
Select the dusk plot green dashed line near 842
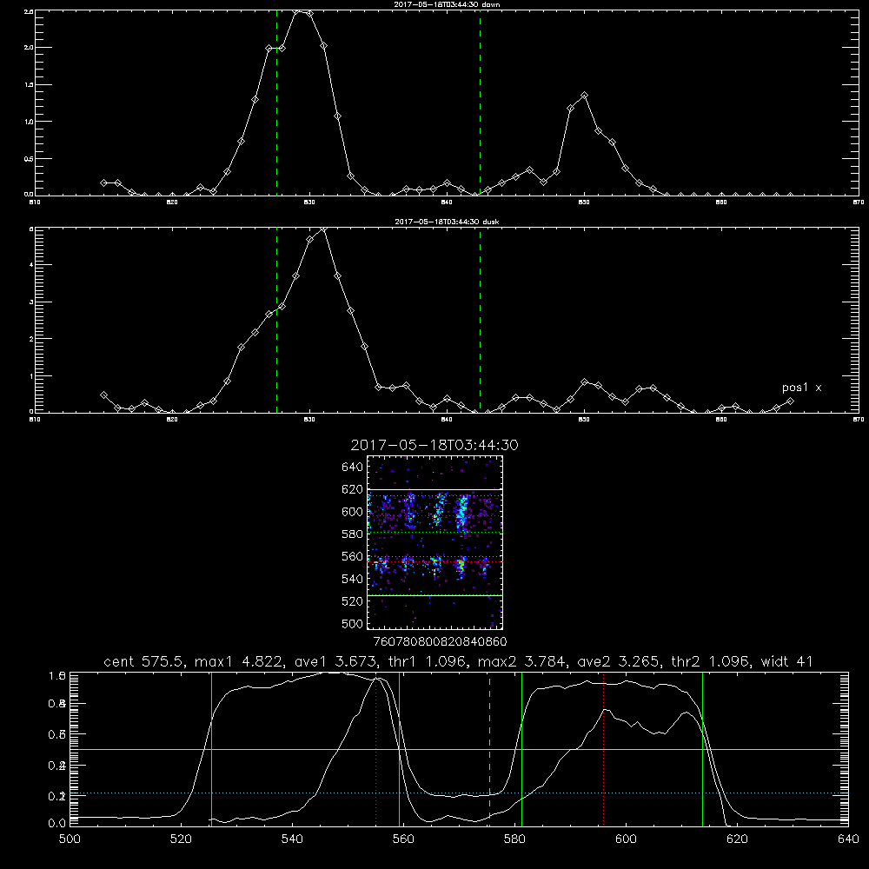pos(480,320)
